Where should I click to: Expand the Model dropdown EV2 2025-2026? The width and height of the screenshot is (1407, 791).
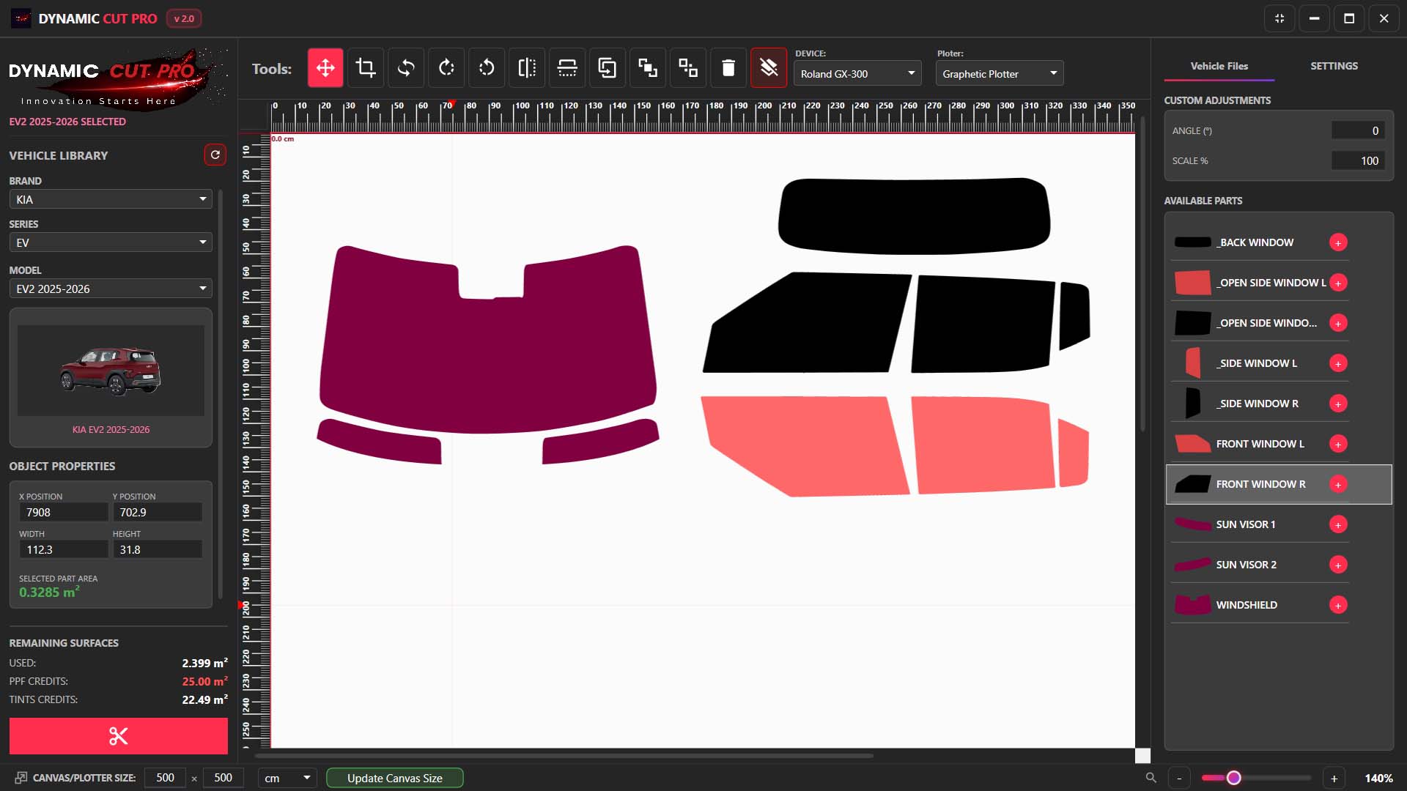pyautogui.click(x=111, y=289)
